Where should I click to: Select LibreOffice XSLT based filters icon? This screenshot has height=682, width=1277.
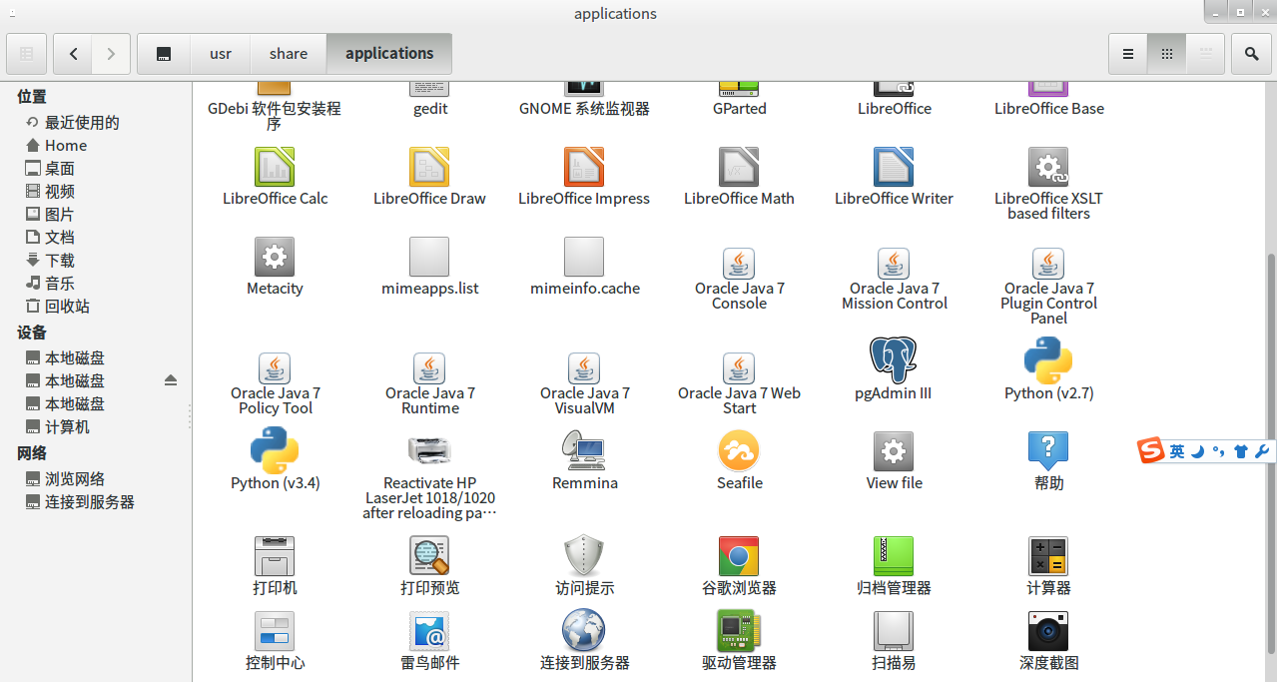pyautogui.click(x=1048, y=167)
